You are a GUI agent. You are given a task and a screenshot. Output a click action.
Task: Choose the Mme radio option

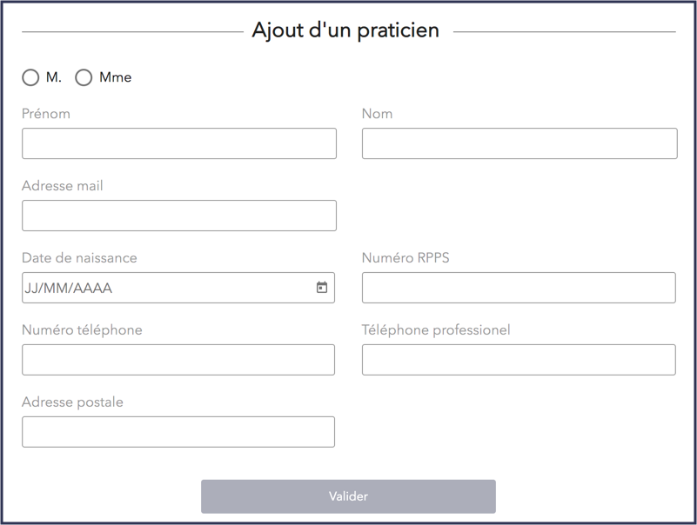84,77
